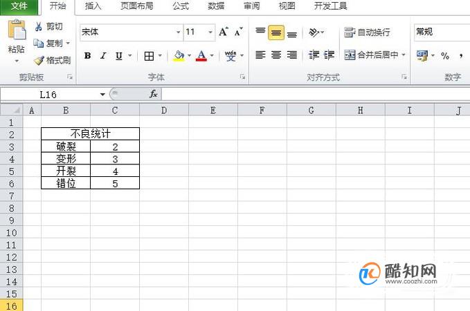Open the font name dropdown
Viewport: 470px width, 311px height.
(x=179, y=32)
